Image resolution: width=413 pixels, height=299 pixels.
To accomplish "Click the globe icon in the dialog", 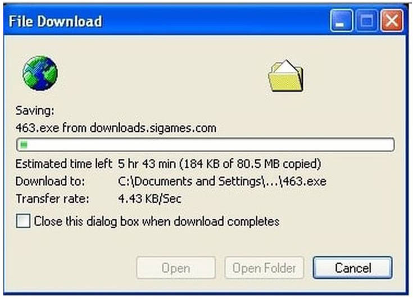I will (40, 73).
